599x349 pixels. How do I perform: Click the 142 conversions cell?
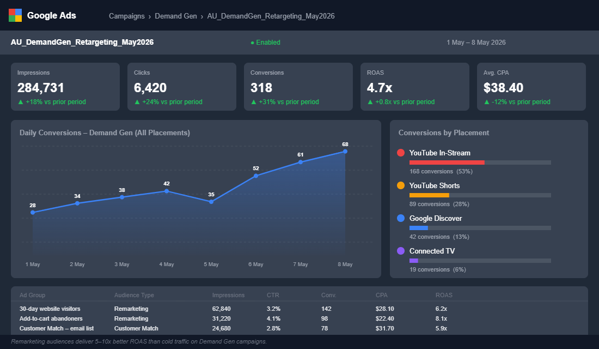click(326, 309)
